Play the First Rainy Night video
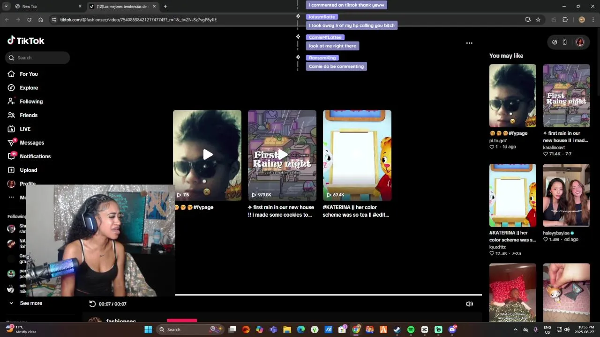Screen dimensions: 600x337 click(x=282, y=155)
